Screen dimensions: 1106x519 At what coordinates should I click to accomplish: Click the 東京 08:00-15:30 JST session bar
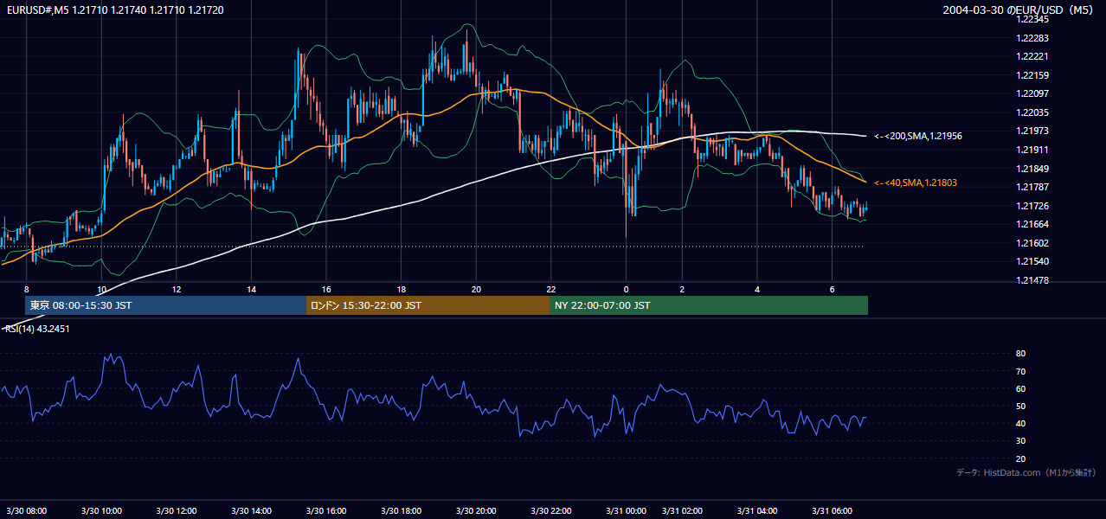[x=165, y=305]
